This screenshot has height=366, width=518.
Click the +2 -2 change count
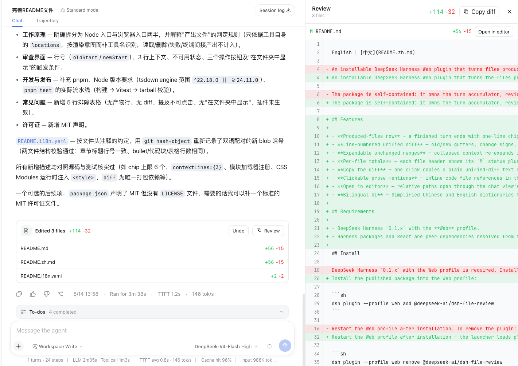[x=277, y=276]
